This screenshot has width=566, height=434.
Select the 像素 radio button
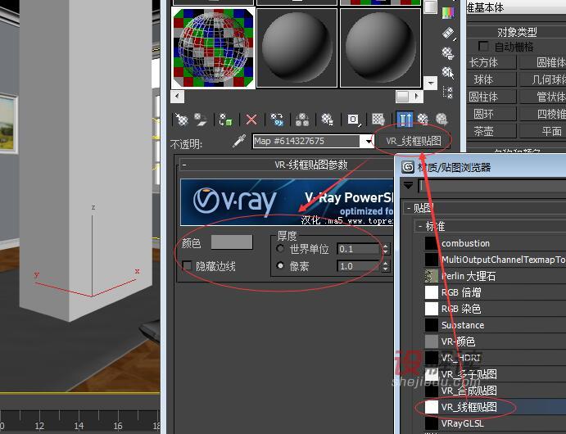[280, 266]
